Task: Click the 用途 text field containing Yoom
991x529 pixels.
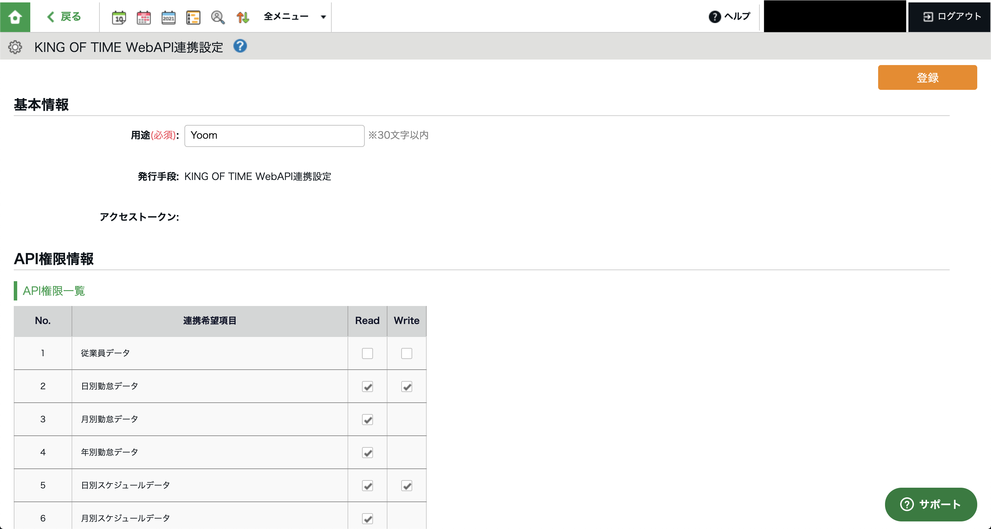Action: coord(274,135)
